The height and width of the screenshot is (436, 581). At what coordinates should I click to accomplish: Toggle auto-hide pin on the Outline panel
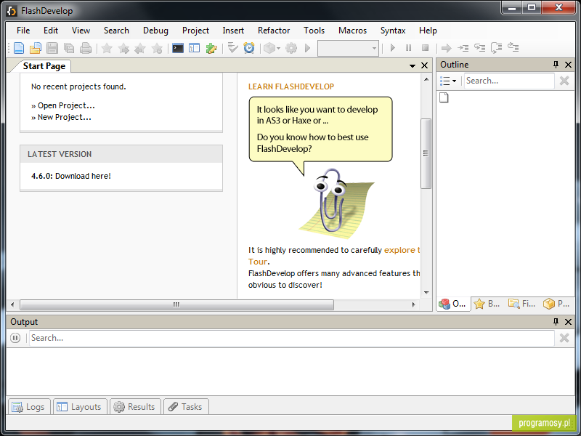click(556, 65)
